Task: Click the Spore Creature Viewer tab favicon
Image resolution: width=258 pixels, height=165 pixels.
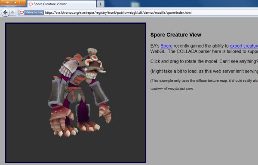Action: point(31,4)
